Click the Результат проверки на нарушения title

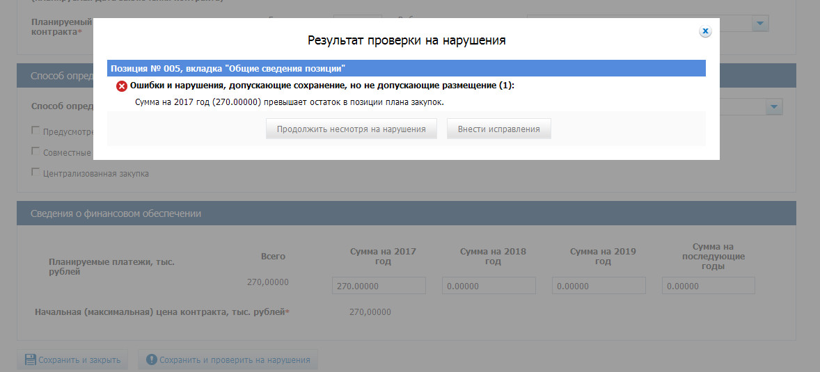407,40
